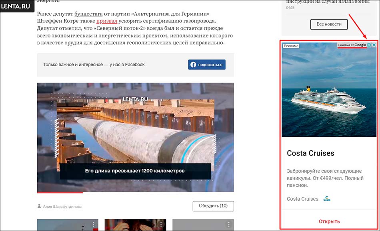Click the Facebook 'подписаться' button
The width and height of the screenshot is (380, 231).
[207, 65]
